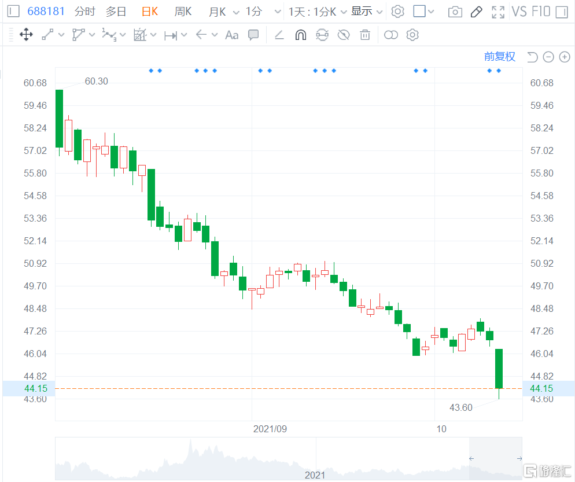Select the 月K monthly candlestick tab
Screen dimensions: 575x482
pyautogui.click(x=217, y=12)
